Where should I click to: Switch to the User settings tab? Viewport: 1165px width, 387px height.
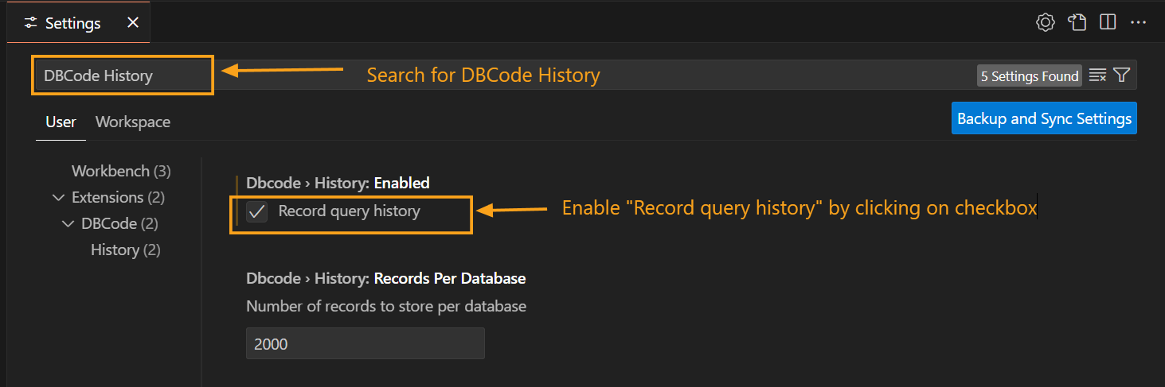[61, 122]
